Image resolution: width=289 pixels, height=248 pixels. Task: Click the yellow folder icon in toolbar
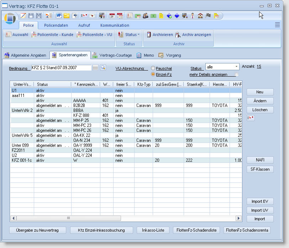coord(67,16)
